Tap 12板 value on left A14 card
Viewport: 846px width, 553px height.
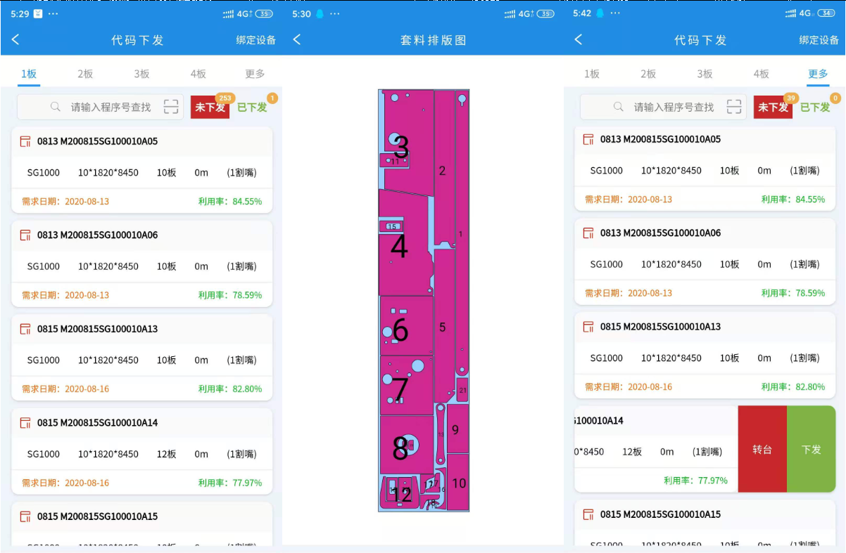point(167,454)
